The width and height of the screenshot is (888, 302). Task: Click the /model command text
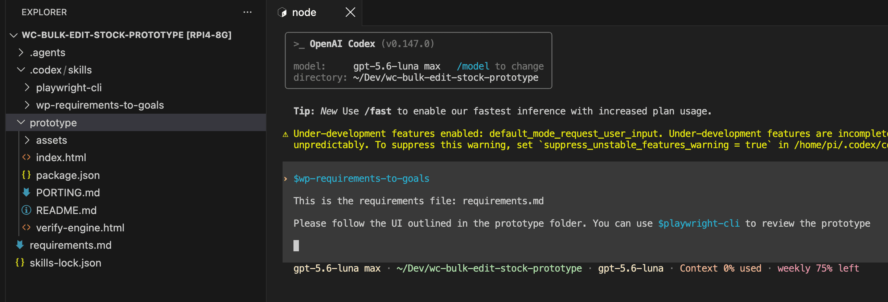(x=473, y=66)
